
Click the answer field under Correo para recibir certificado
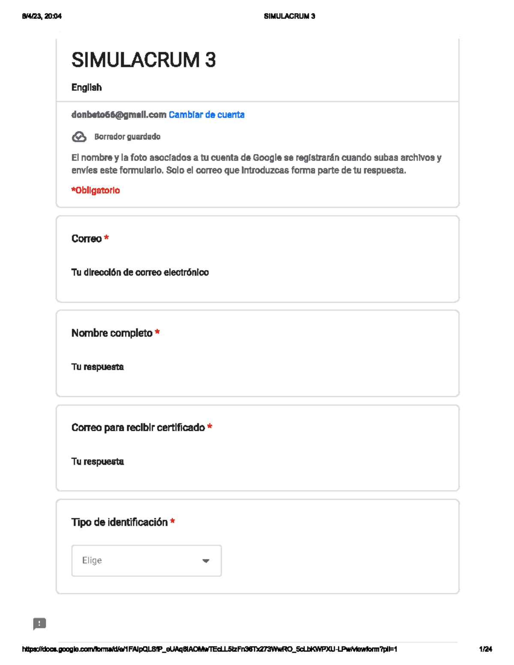[x=98, y=462]
